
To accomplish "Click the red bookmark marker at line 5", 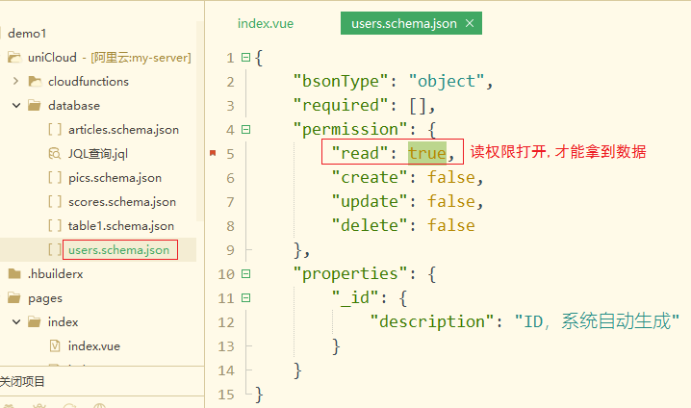I will [213, 153].
